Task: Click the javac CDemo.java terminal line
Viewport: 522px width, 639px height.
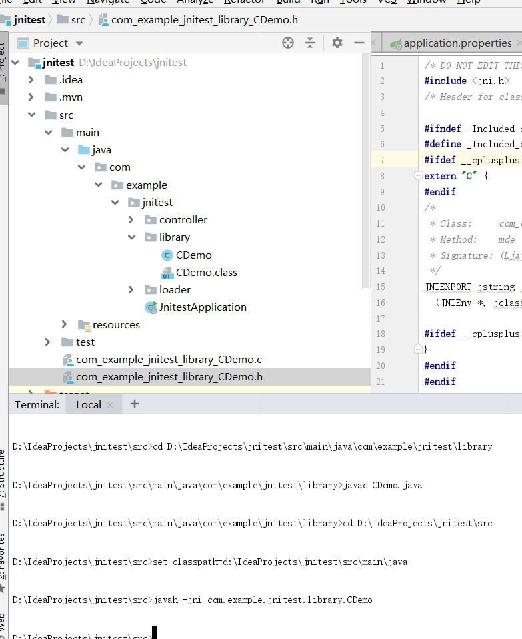Action: coord(383,485)
